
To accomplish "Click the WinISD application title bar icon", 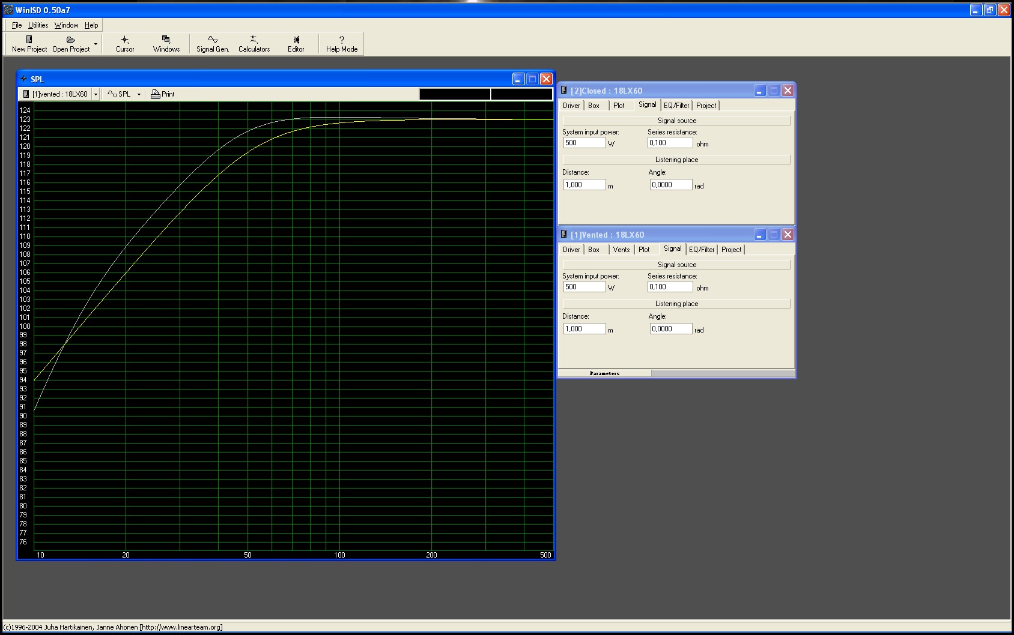I will pos(8,10).
